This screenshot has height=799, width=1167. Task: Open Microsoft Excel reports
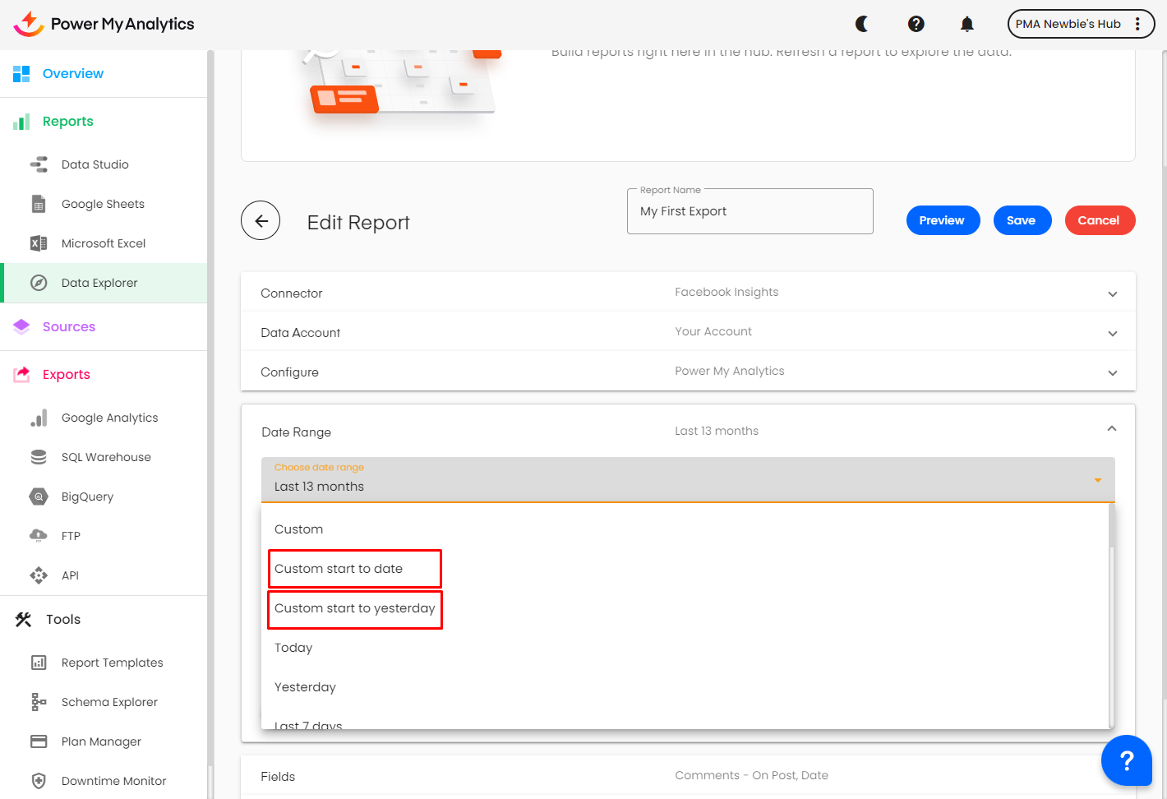(x=103, y=243)
